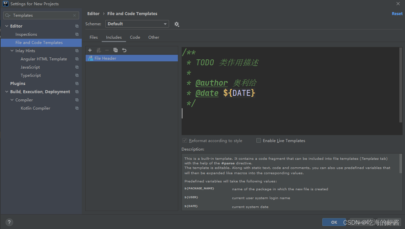The height and width of the screenshot is (229, 405).
Task: Open help with question mark icon
Action: click(x=10, y=222)
